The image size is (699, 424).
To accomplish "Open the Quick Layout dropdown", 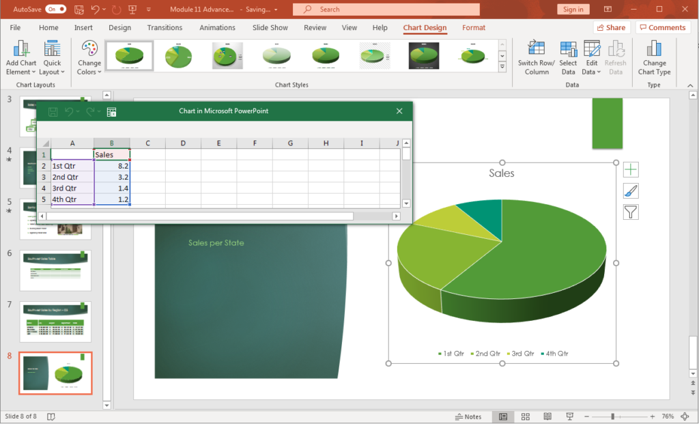I will tap(52, 57).
